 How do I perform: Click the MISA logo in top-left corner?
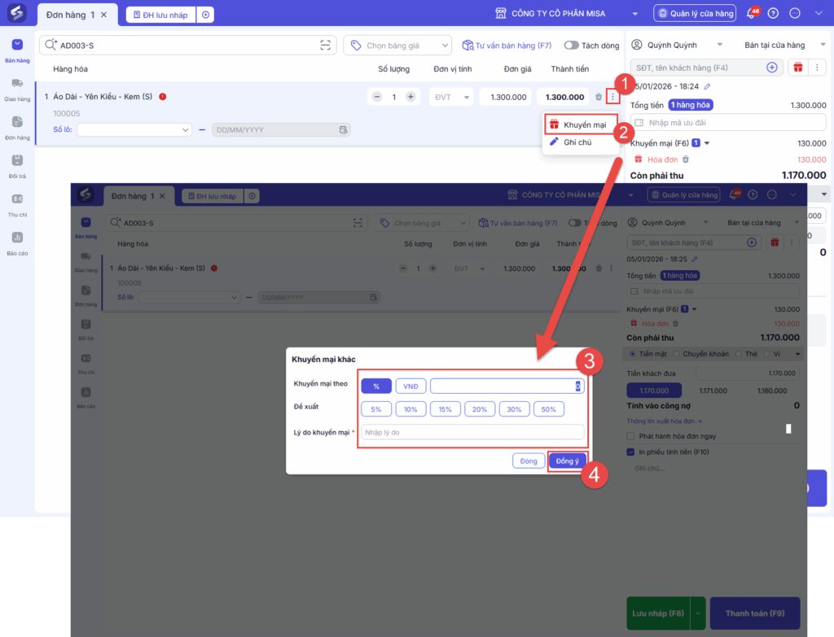tap(16, 13)
